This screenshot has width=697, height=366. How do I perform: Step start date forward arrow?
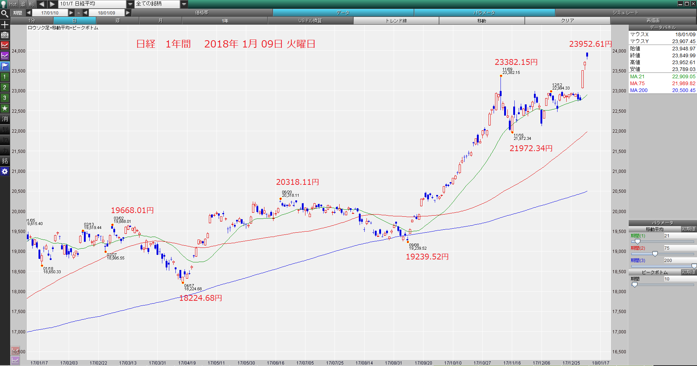[71, 13]
